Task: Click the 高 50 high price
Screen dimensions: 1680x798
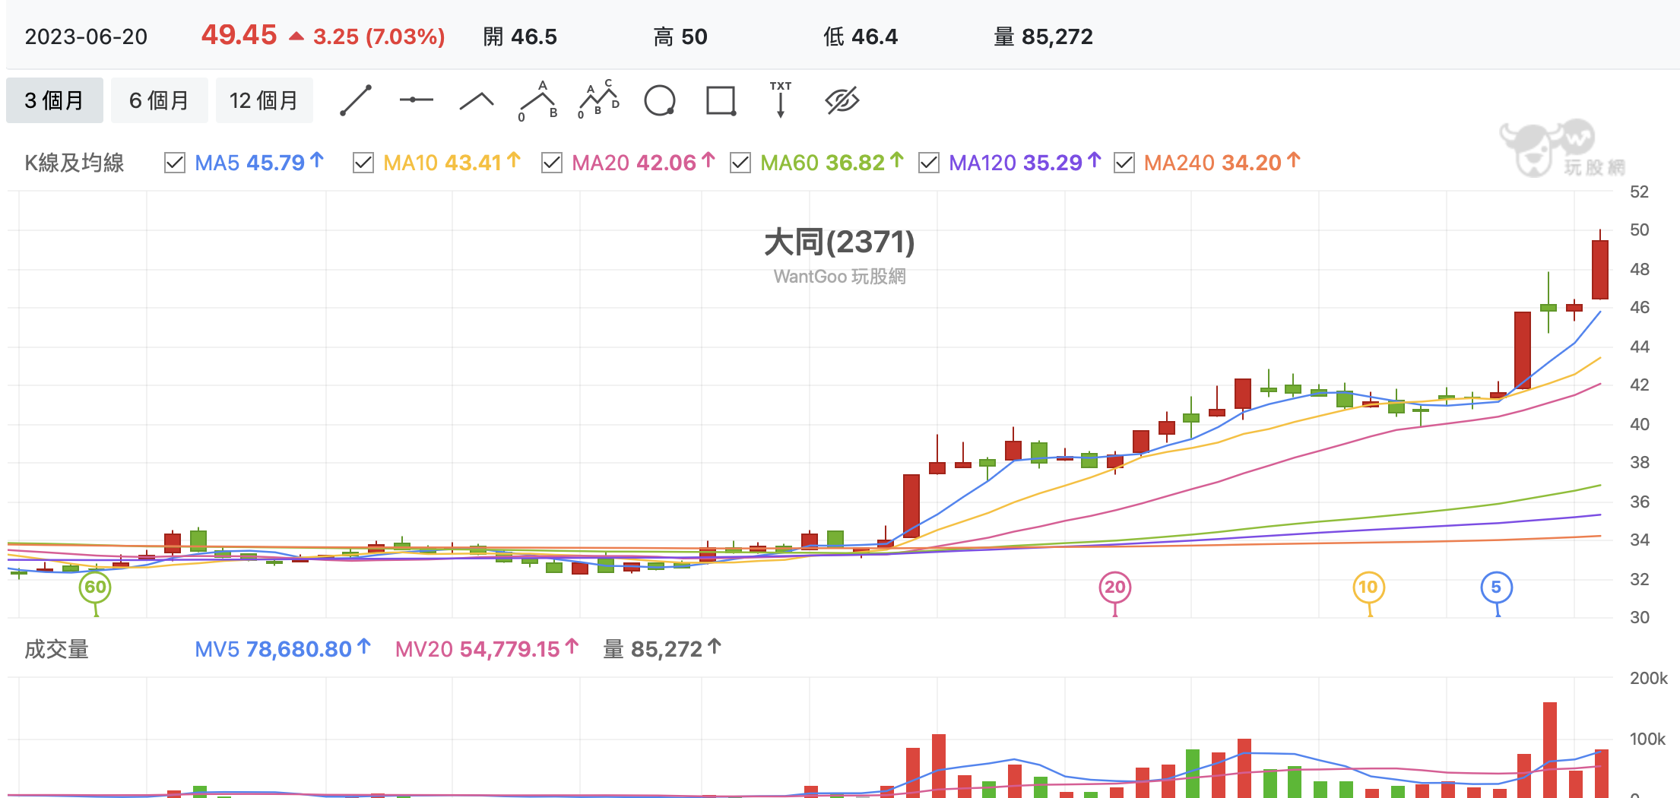Action: (x=680, y=36)
